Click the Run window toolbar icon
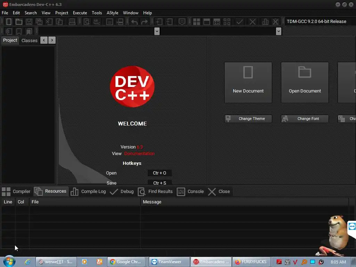The image size is (356, 267). [207, 22]
